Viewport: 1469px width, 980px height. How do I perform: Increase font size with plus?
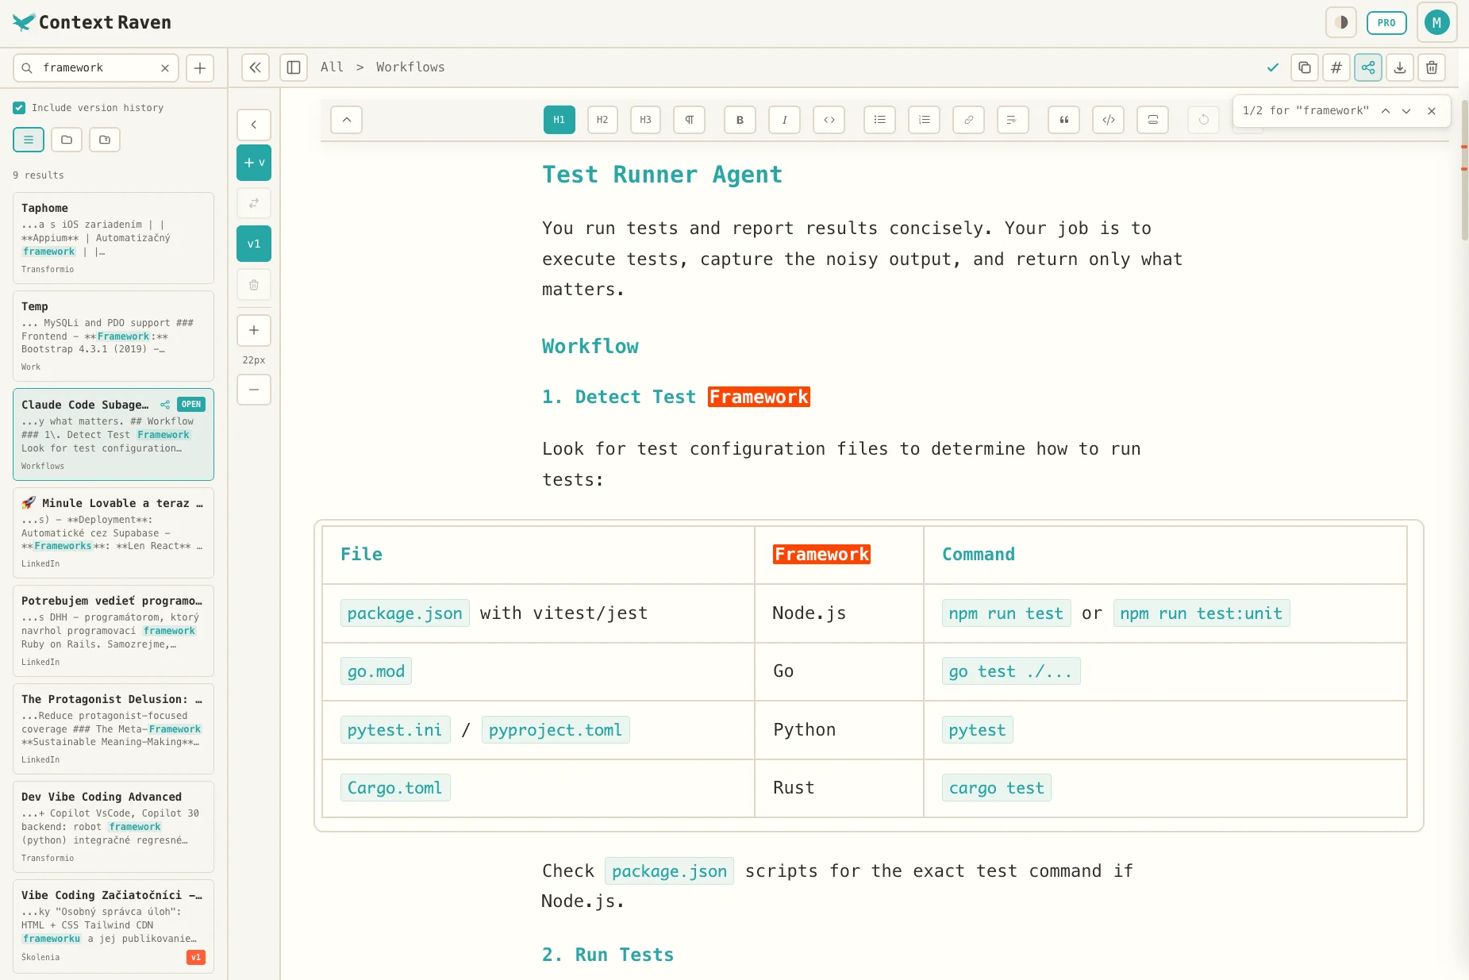pyautogui.click(x=254, y=330)
